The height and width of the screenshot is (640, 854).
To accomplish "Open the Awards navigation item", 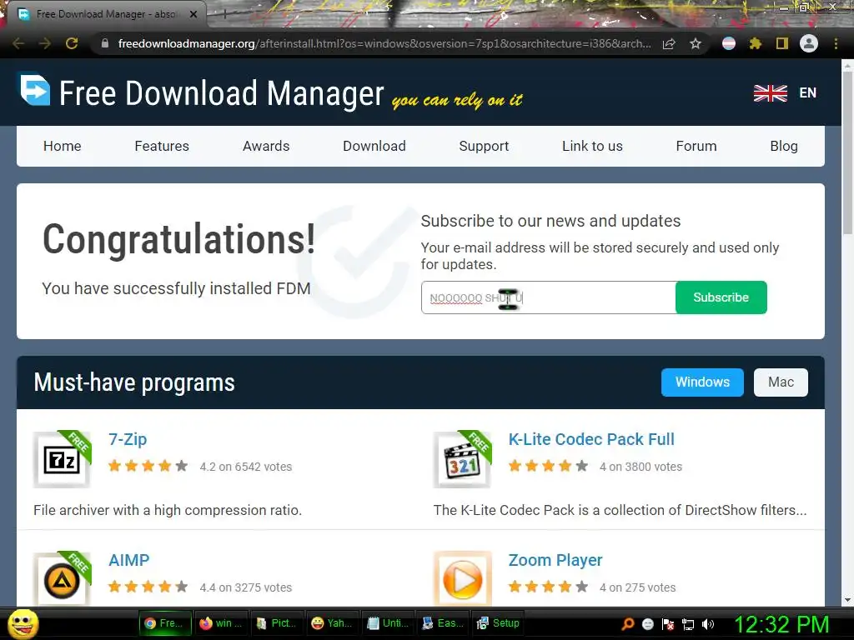I will point(266,146).
